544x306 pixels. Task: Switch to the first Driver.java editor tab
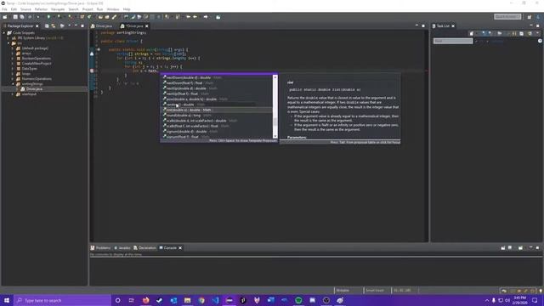102,26
